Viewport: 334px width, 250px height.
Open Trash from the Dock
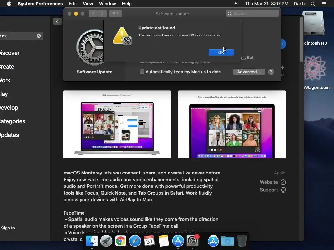[242, 241]
